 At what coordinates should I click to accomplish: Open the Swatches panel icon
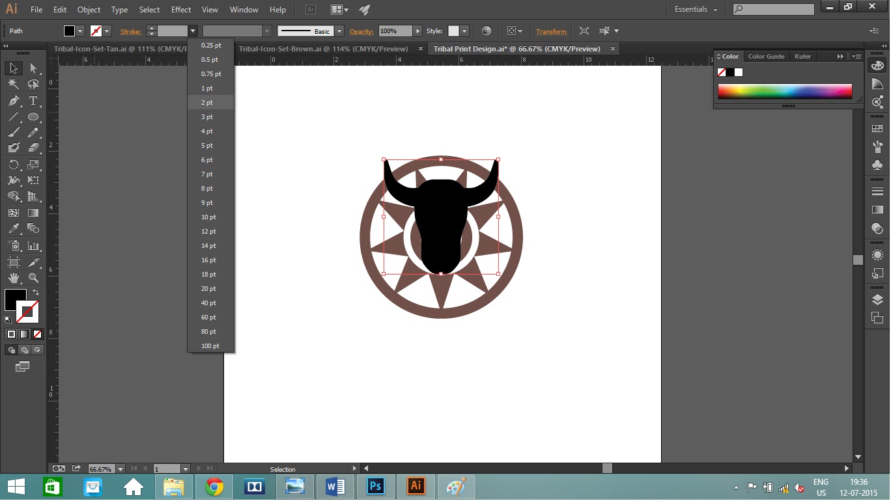click(x=877, y=129)
